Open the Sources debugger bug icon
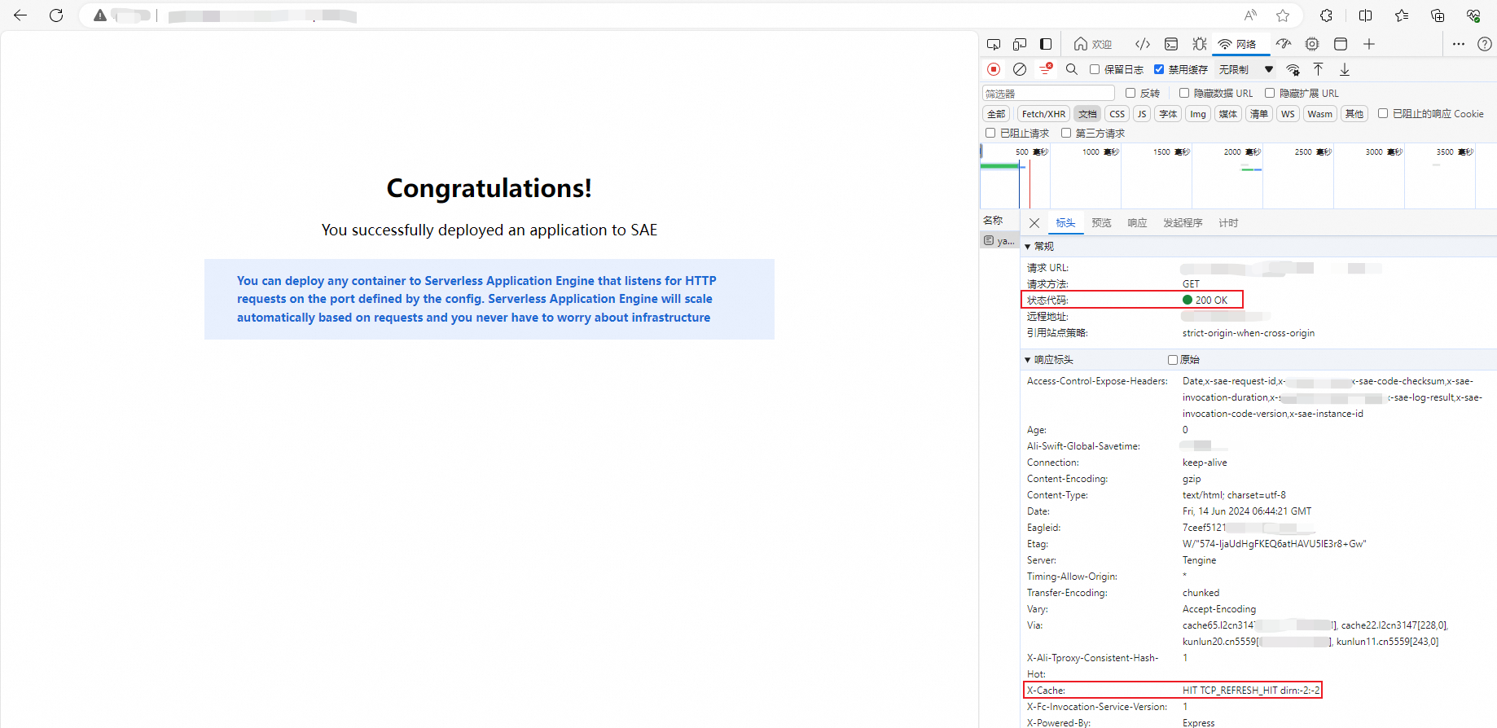Viewport: 1497px width, 728px height. [1200, 44]
